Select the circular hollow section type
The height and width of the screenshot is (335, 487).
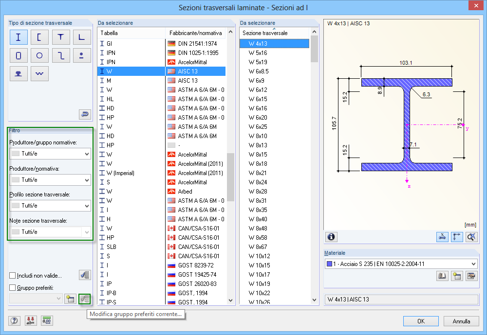pyautogui.click(x=39, y=55)
